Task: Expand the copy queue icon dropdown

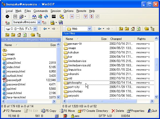Action: (25, 17)
